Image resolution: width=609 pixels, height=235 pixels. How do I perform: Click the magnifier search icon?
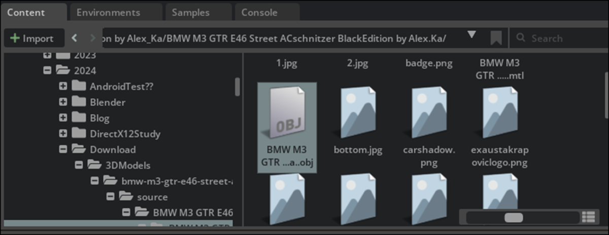click(520, 38)
